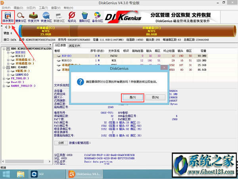Click the New Partition (新建分区) icon
The width and height of the screenshot is (238, 179).
[x=59, y=16]
